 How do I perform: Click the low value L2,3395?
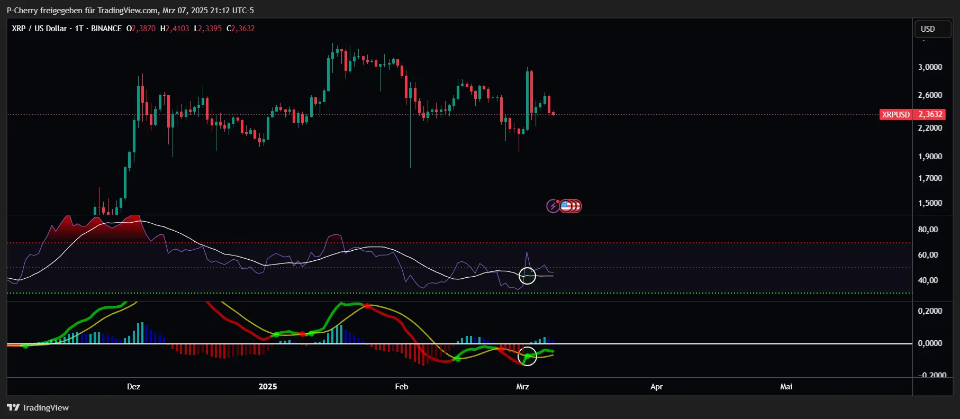pos(208,29)
